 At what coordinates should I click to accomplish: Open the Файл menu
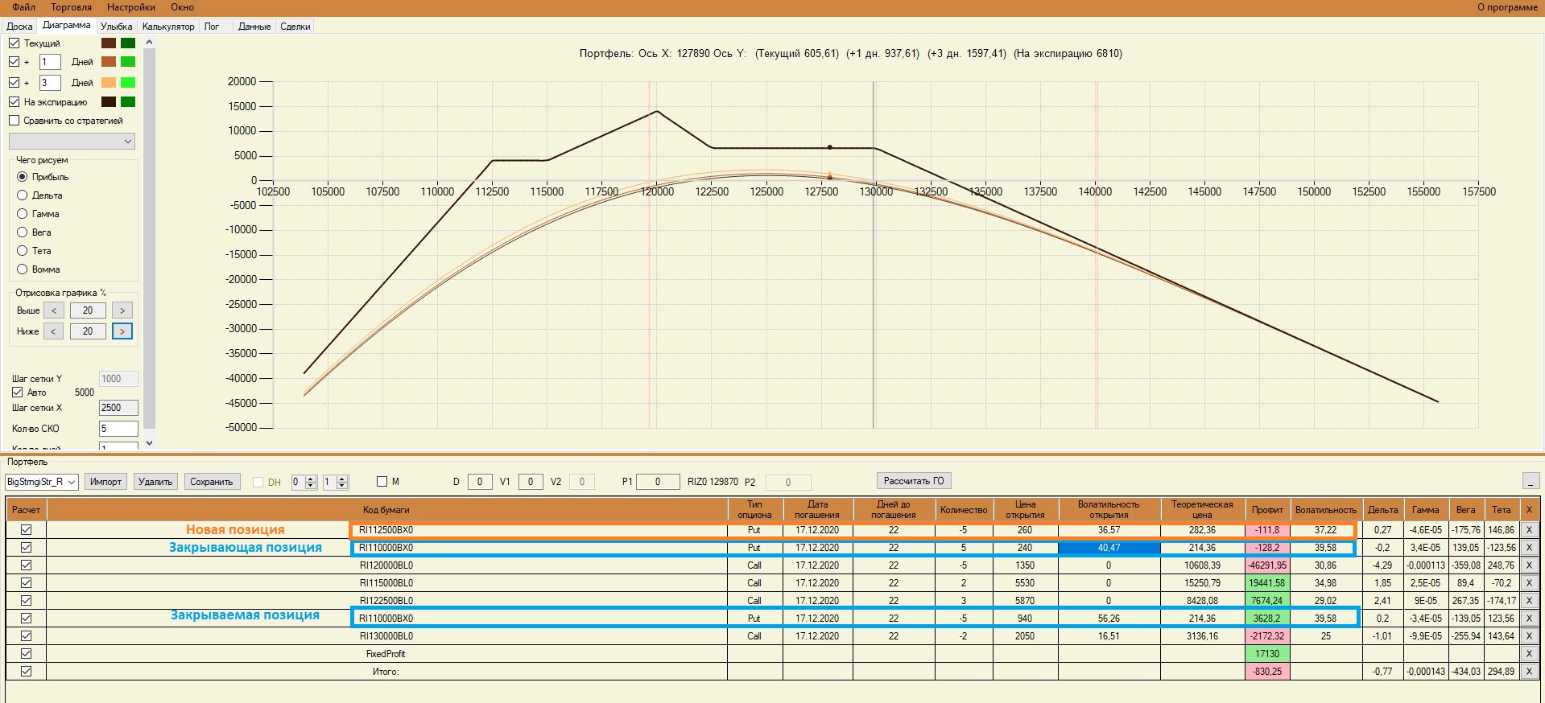(x=24, y=7)
